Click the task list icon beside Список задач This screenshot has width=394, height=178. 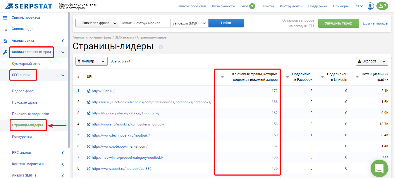pyautogui.click(x=5, y=29)
